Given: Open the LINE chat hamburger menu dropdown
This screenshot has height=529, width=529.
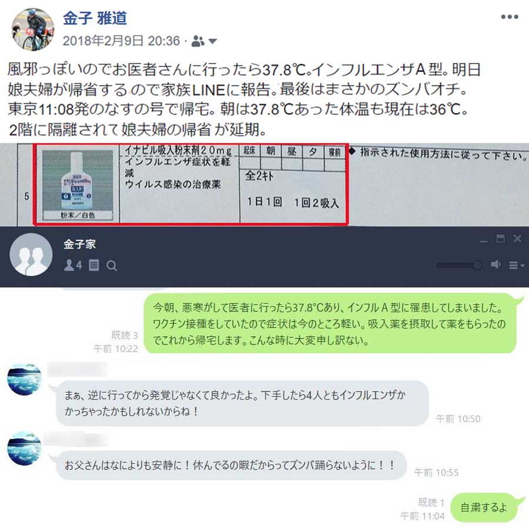Looking at the screenshot, I should click(516, 266).
